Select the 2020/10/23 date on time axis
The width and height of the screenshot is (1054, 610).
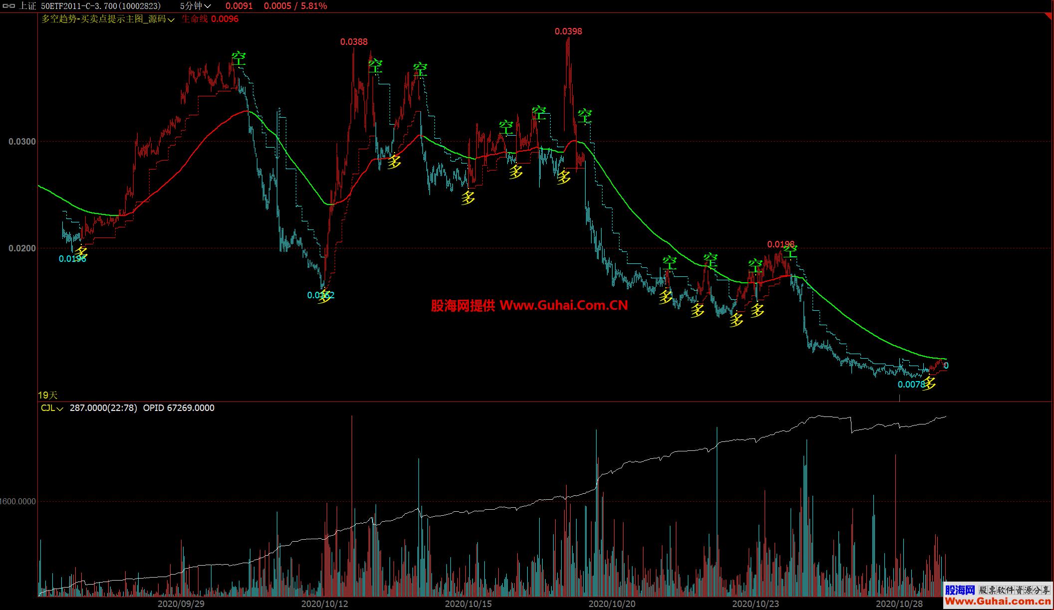(x=755, y=604)
